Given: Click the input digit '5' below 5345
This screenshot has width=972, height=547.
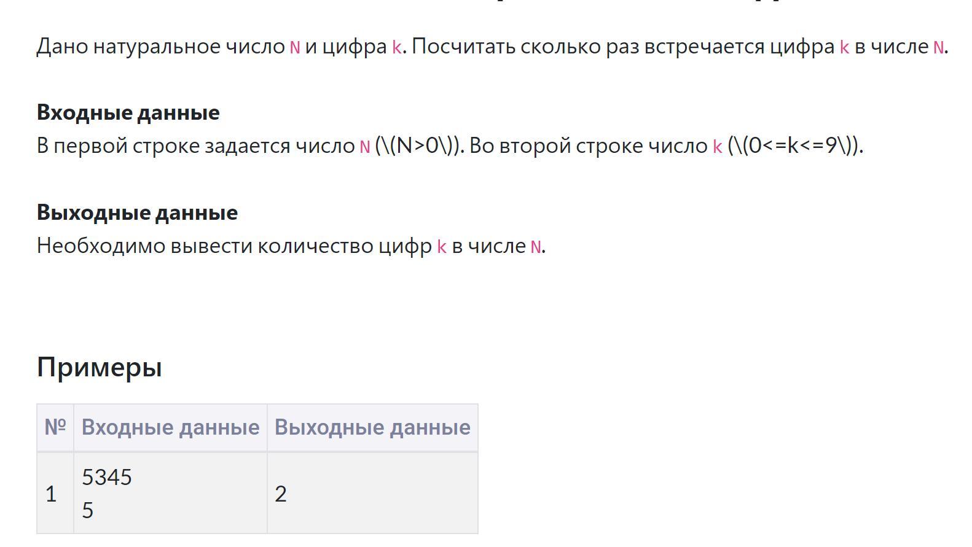Looking at the screenshot, I should click(88, 510).
